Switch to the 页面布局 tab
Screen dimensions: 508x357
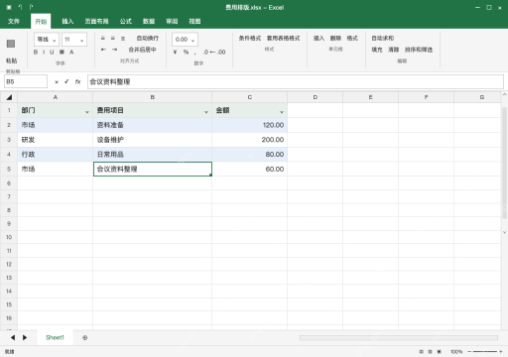[96, 21]
